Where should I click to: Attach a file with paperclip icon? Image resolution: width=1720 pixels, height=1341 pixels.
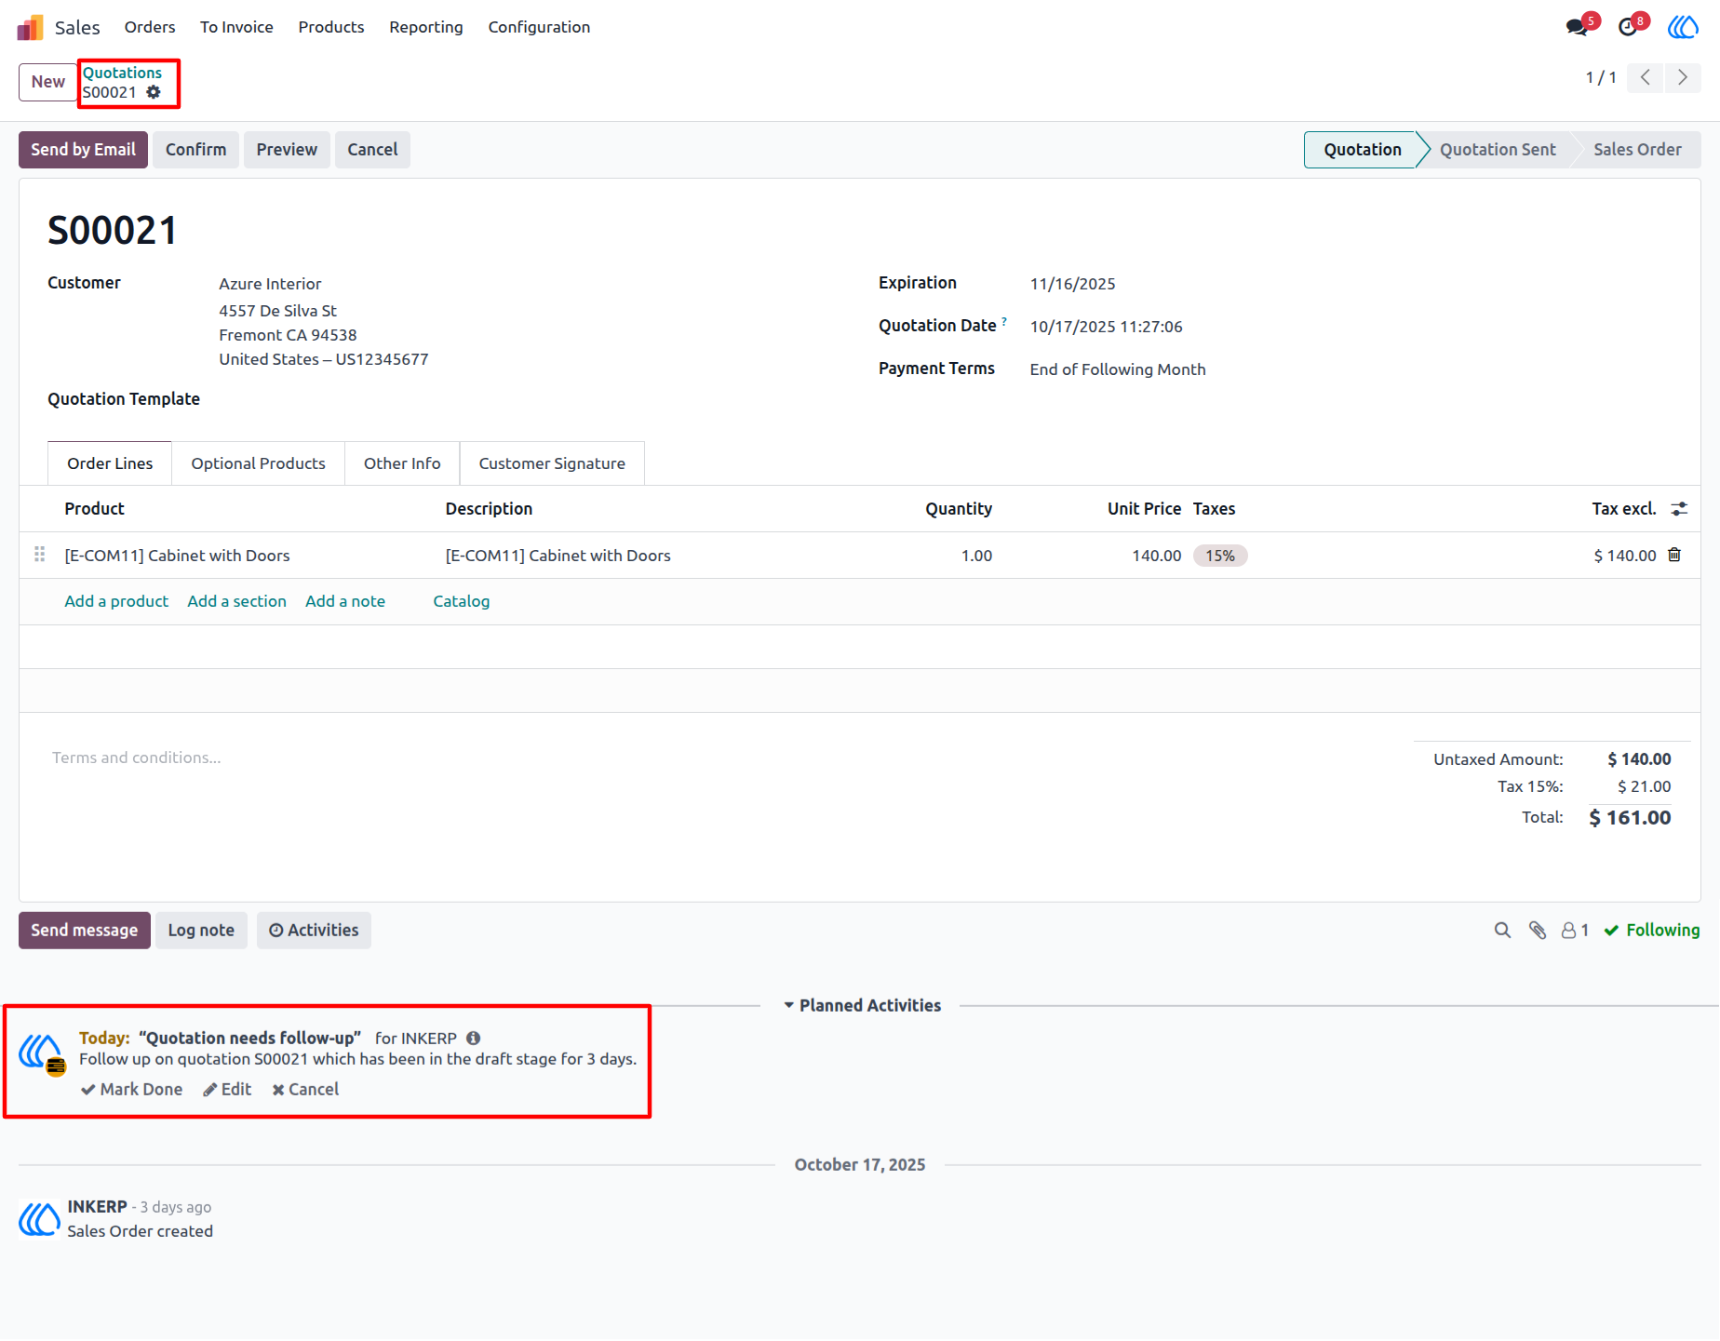[1538, 931]
